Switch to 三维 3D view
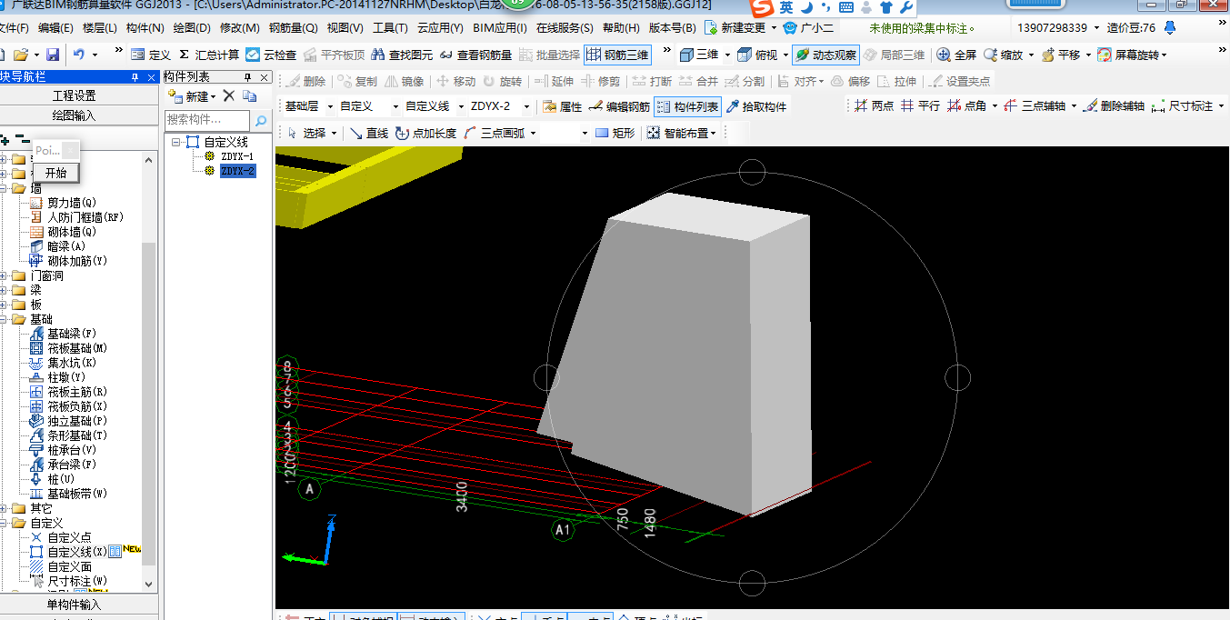This screenshot has width=1230, height=620. 701,55
